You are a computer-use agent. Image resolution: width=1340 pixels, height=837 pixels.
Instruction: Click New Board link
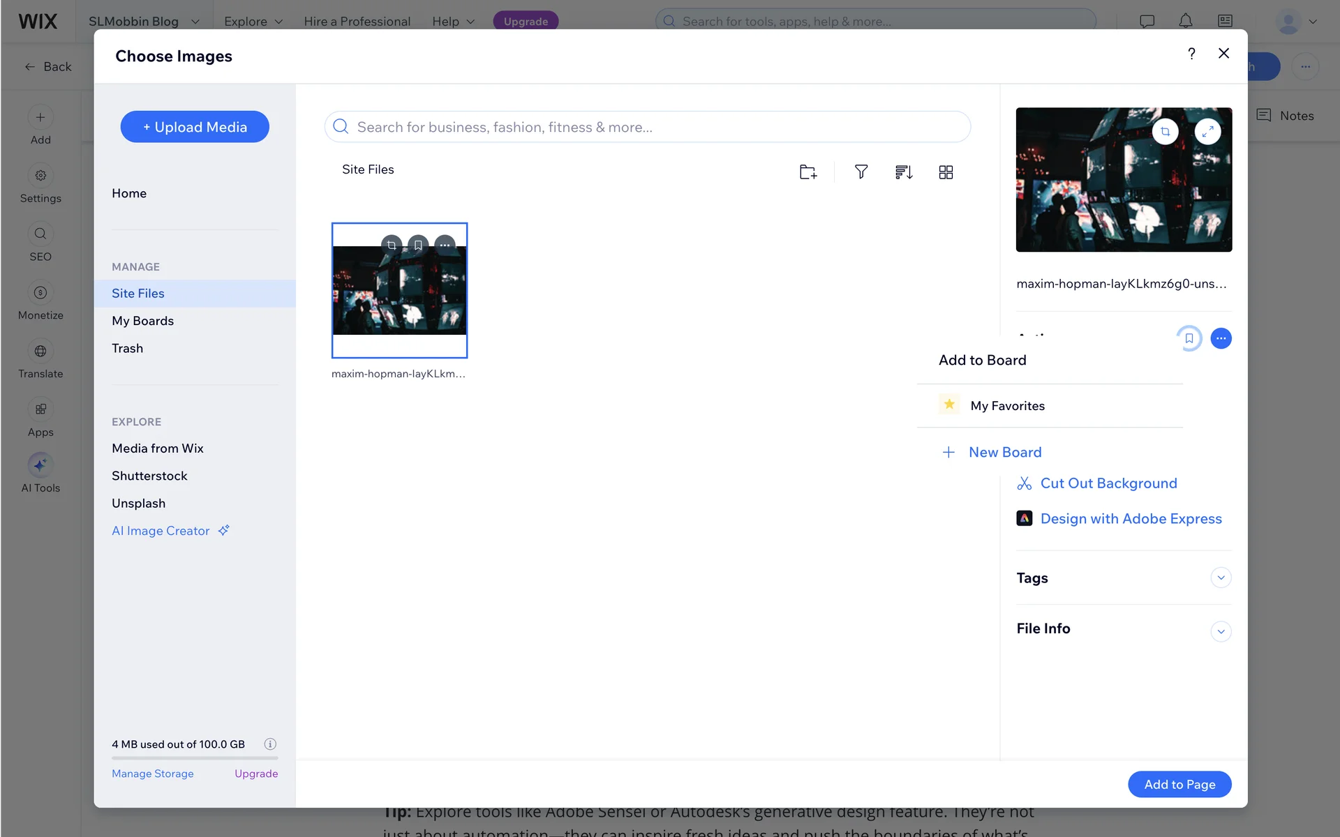[x=1004, y=452]
